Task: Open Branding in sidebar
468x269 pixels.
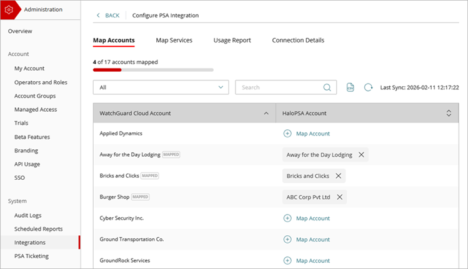Action: click(26, 150)
